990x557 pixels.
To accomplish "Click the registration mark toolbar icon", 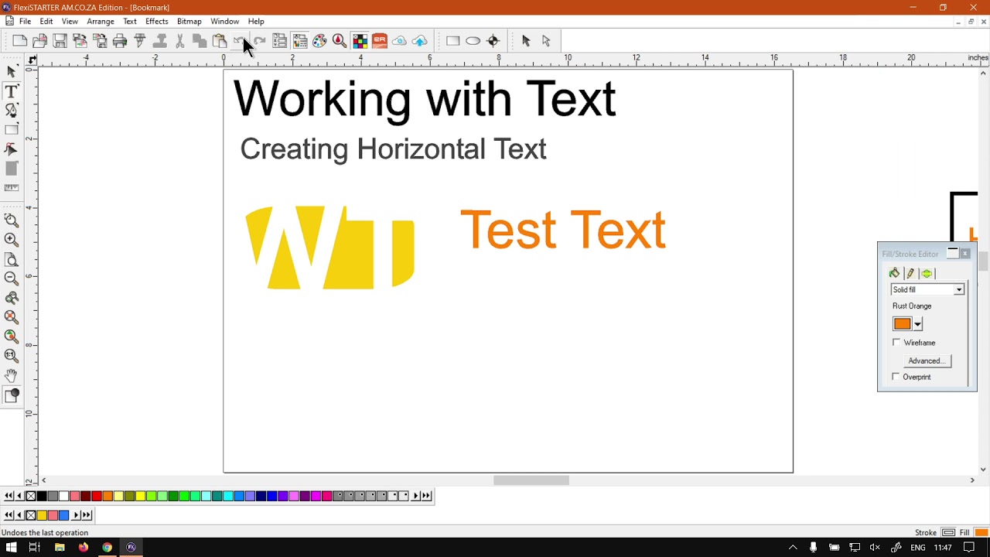I will click(x=493, y=41).
